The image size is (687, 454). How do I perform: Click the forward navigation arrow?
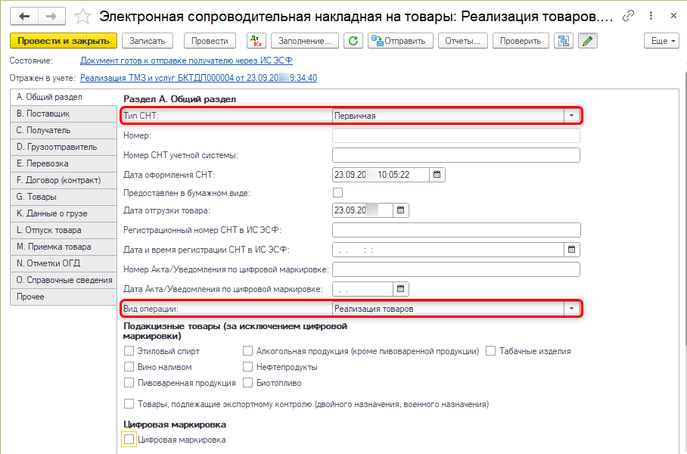point(51,16)
